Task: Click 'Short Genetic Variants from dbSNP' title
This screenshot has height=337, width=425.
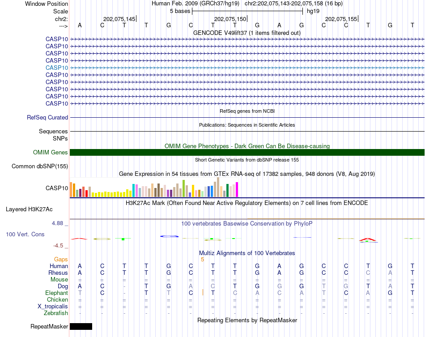Action: pos(247,160)
